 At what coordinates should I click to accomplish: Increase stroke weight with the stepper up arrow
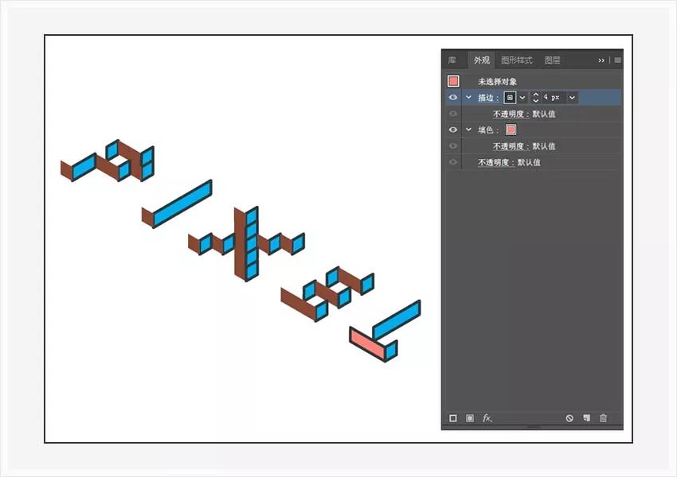pyautogui.click(x=536, y=95)
